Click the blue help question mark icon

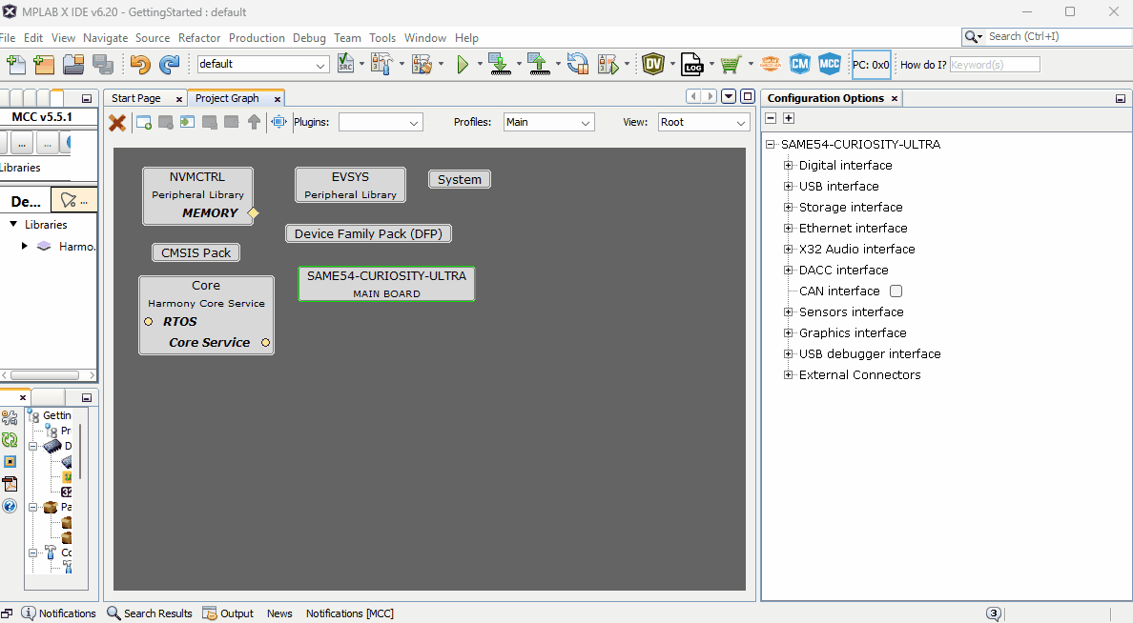(10, 506)
